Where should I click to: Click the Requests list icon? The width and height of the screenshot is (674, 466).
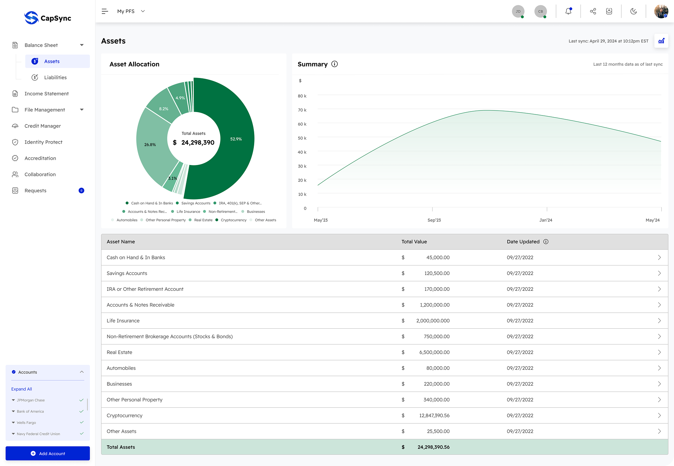point(15,190)
